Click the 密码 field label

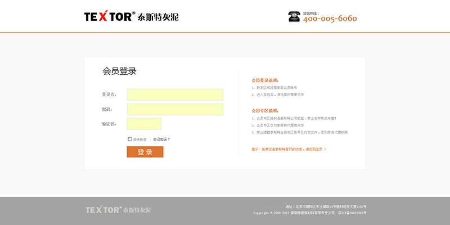coord(106,109)
